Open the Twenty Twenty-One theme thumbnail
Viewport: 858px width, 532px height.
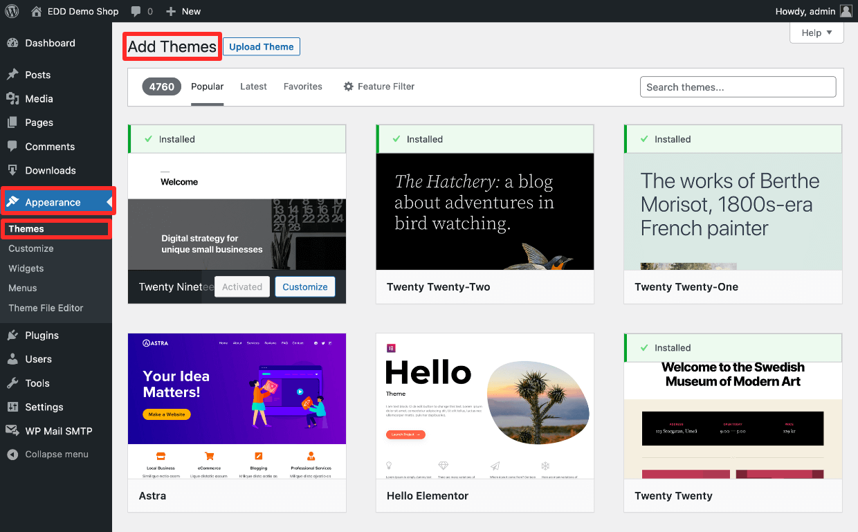(733, 212)
